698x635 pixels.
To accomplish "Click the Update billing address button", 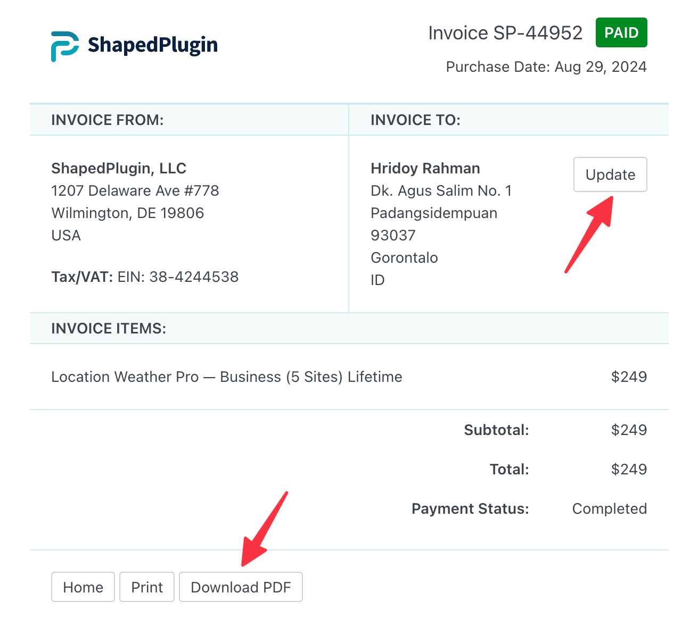I will [x=610, y=174].
